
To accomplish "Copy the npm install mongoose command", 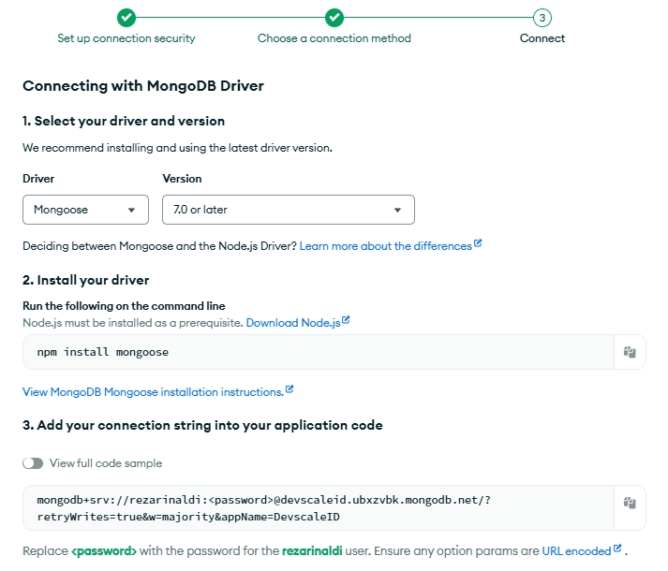I will (630, 352).
